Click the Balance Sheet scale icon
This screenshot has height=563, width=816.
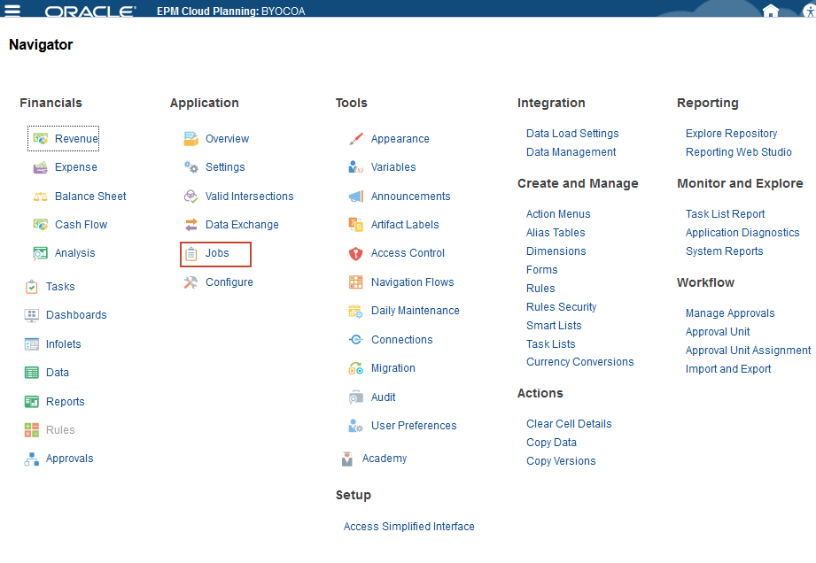(40, 197)
